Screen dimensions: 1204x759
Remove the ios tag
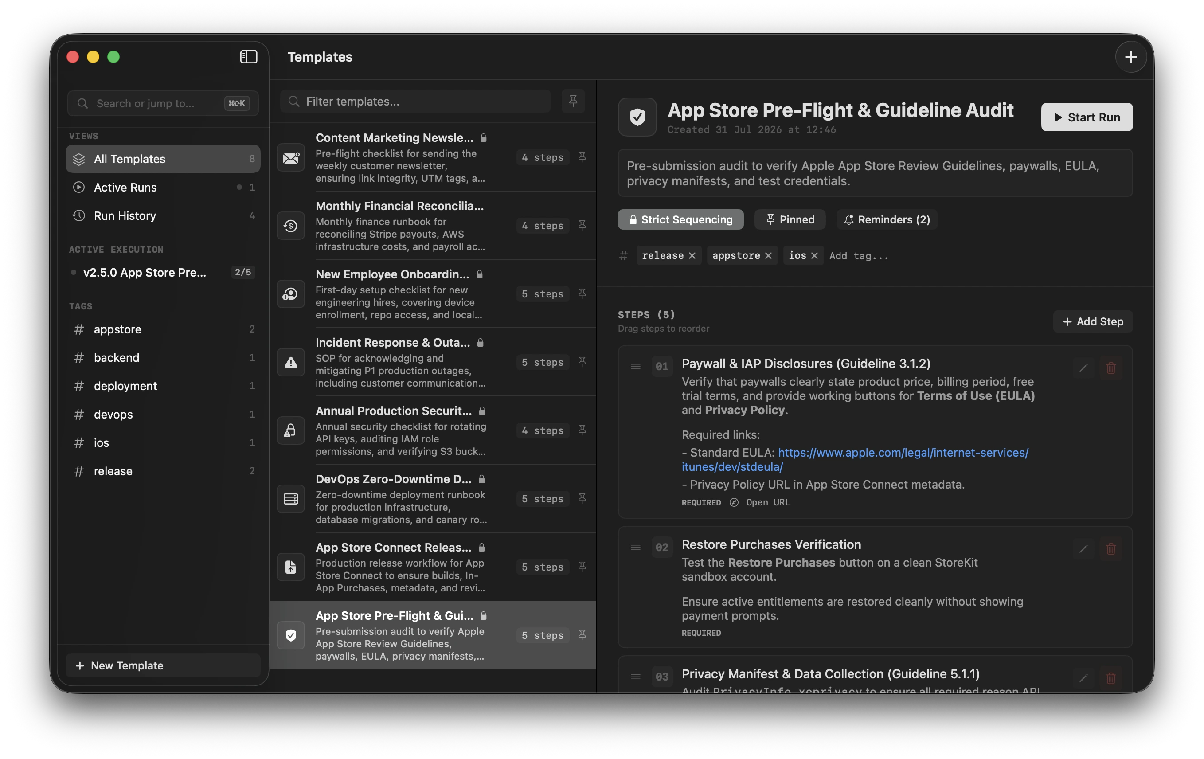click(x=814, y=256)
